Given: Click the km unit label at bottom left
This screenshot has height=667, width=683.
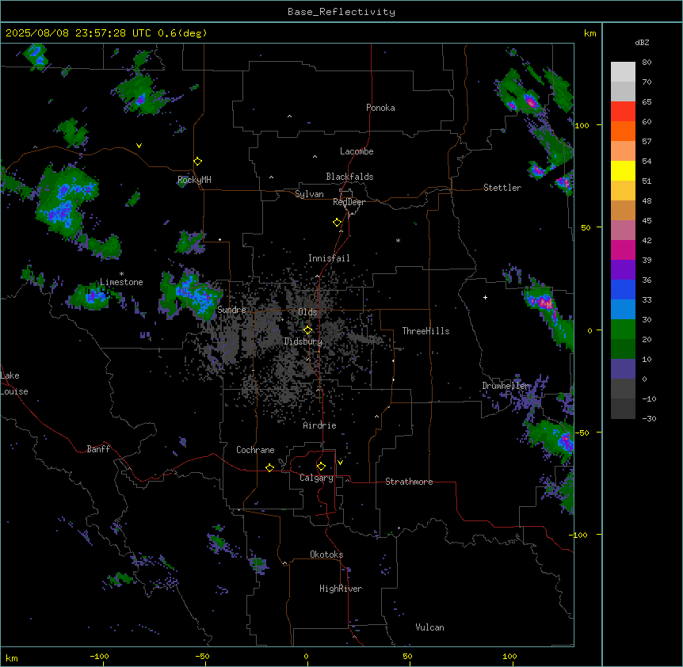Looking at the screenshot, I should click(12, 657).
